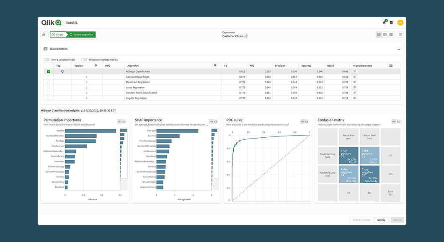Enable Show training data metrics
Viewport: 444px width, 242px height.
click(x=84, y=60)
